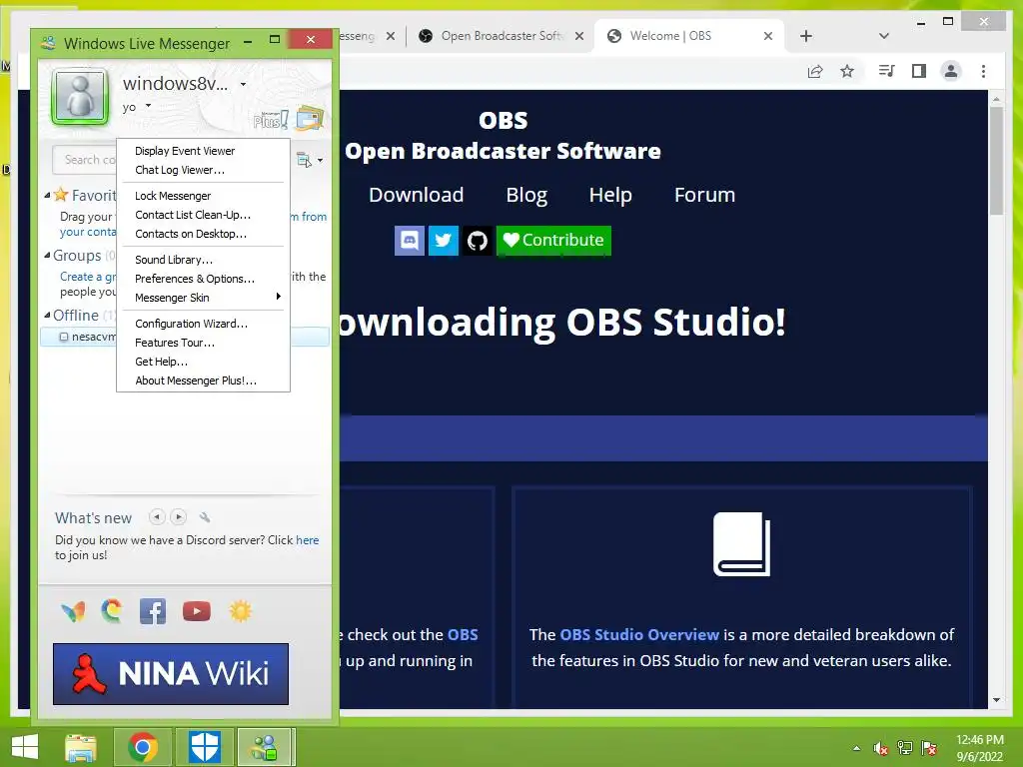The height and width of the screenshot is (767, 1023).
Task: Open Chrome profile avatar icon
Action: coord(951,71)
